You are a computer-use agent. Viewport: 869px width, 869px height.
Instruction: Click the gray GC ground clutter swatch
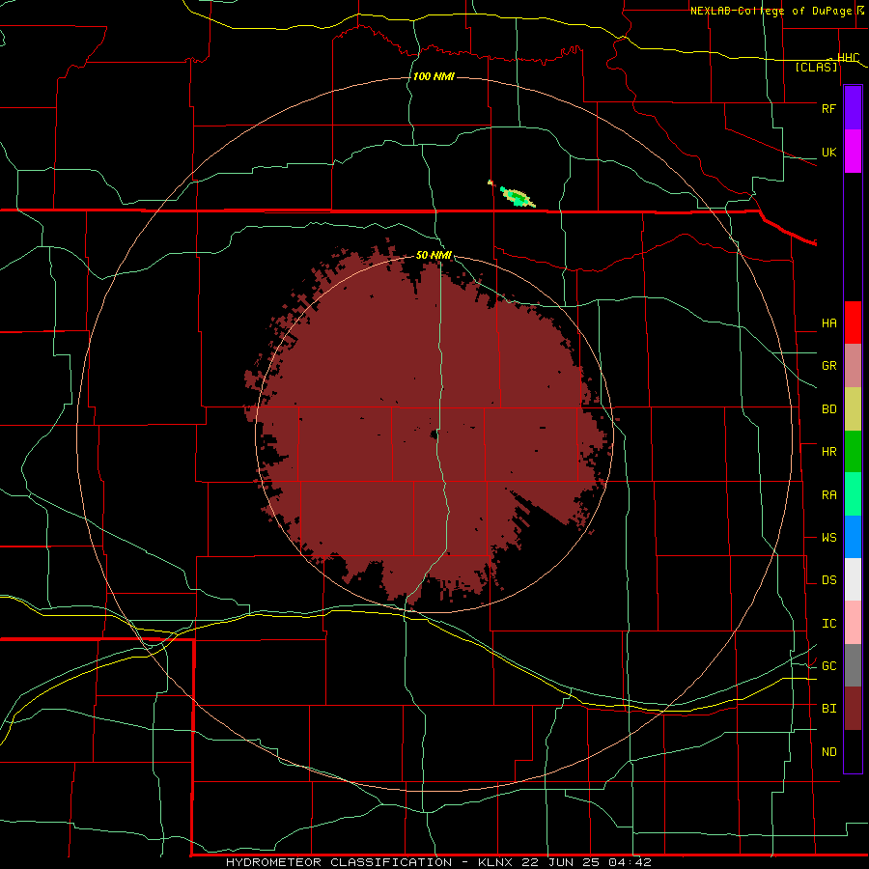click(x=853, y=665)
